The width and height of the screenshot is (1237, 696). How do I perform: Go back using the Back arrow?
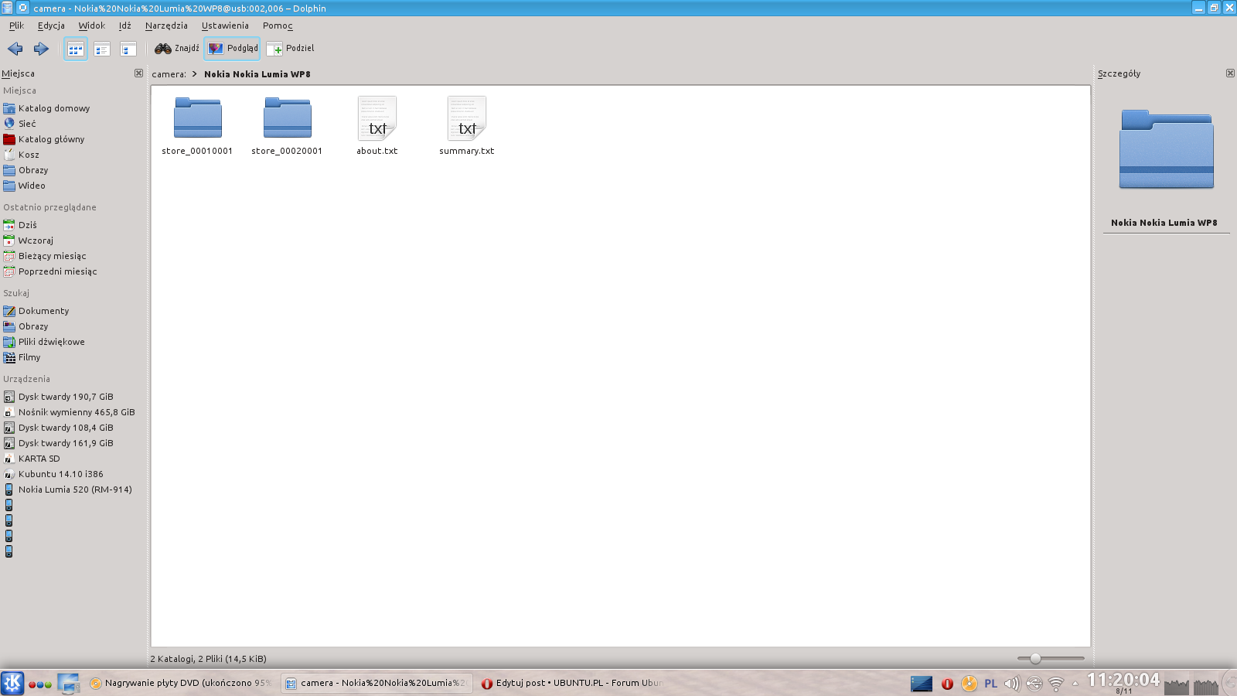point(15,49)
